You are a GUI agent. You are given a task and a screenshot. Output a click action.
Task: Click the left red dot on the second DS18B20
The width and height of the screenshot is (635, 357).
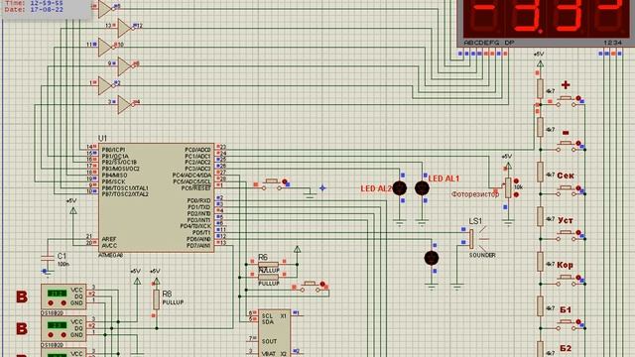point(51,335)
